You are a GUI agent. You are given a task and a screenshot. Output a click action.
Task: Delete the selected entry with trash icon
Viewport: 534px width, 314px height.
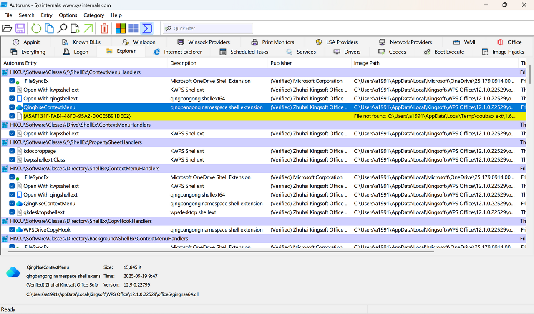pyautogui.click(x=104, y=28)
